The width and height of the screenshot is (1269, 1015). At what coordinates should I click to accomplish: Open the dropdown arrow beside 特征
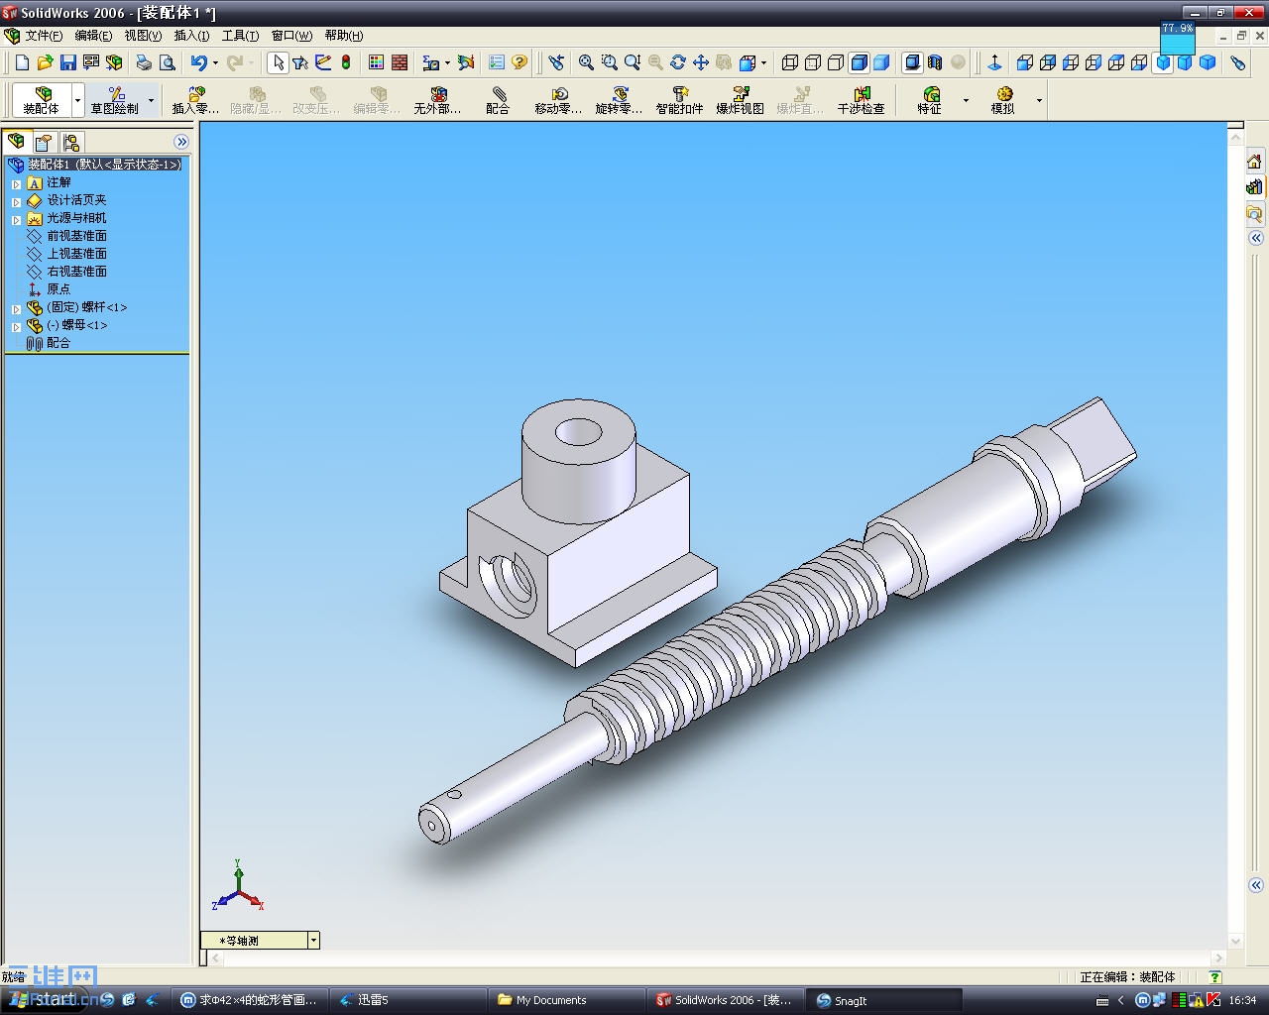[x=966, y=100]
